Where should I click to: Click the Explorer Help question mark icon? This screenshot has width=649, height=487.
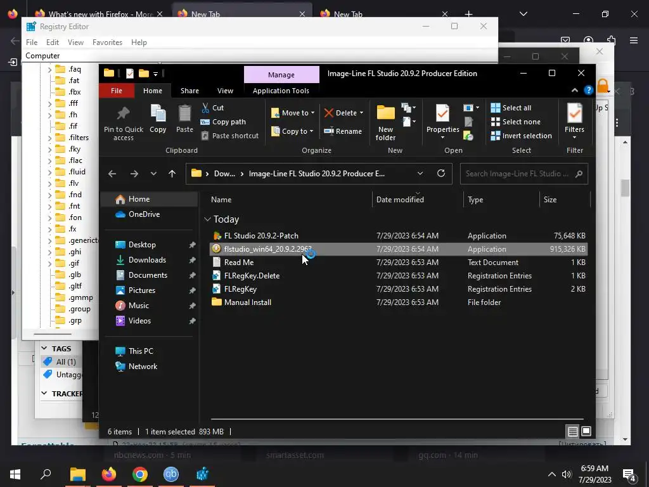pyautogui.click(x=589, y=90)
